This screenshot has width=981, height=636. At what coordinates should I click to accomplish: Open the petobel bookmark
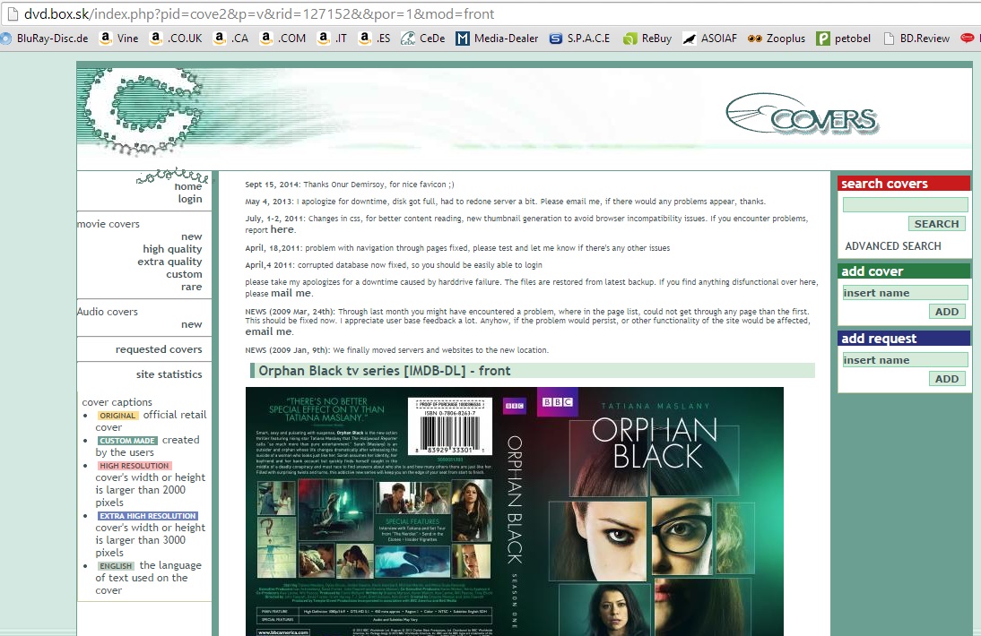(x=843, y=39)
